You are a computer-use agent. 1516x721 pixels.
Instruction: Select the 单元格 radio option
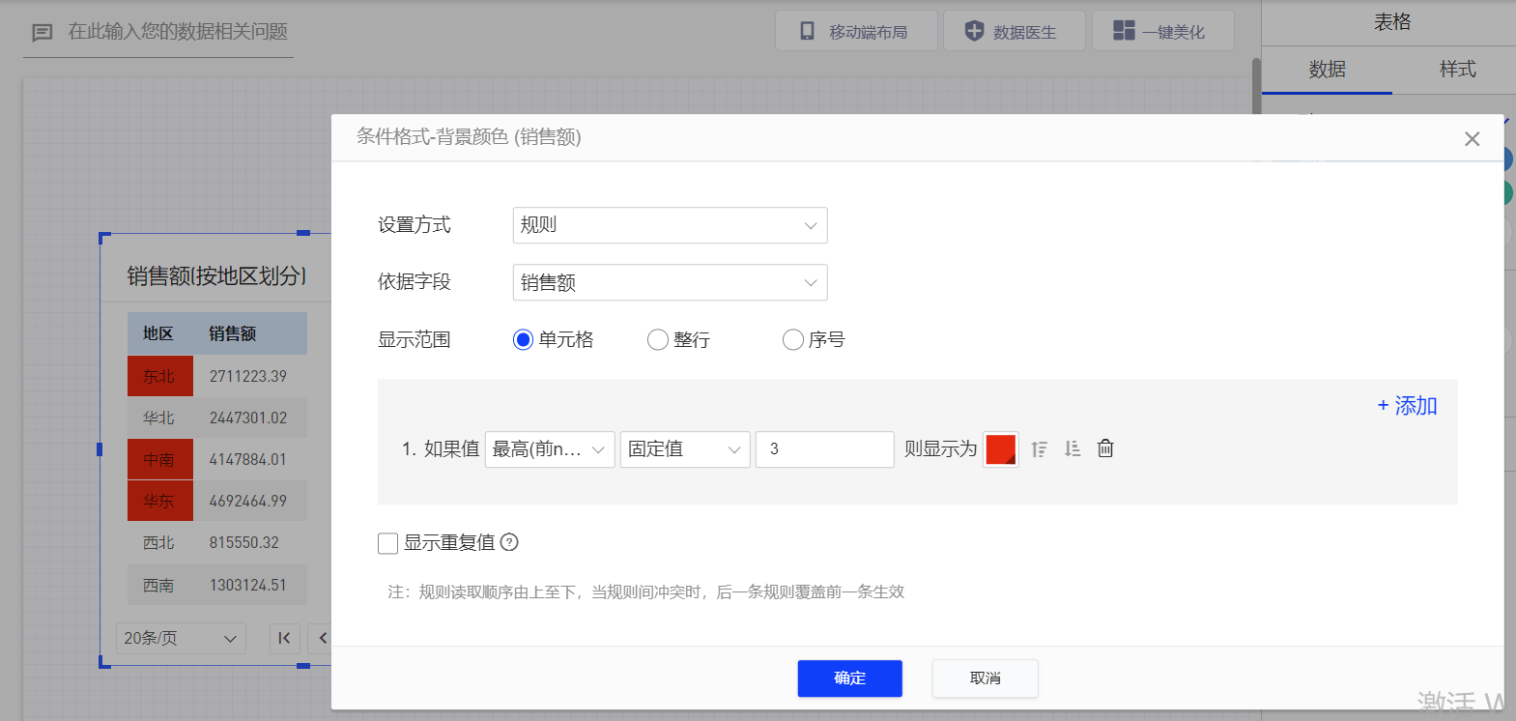pos(523,339)
